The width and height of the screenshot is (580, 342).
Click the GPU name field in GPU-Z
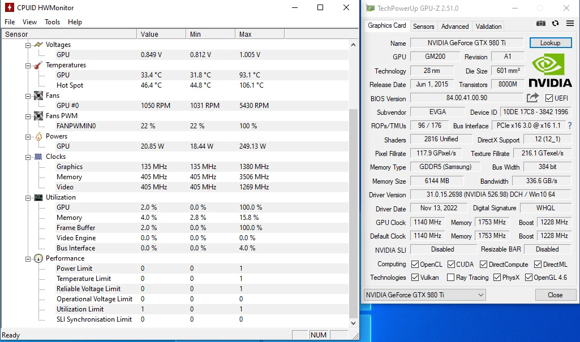pyautogui.click(x=467, y=43)
